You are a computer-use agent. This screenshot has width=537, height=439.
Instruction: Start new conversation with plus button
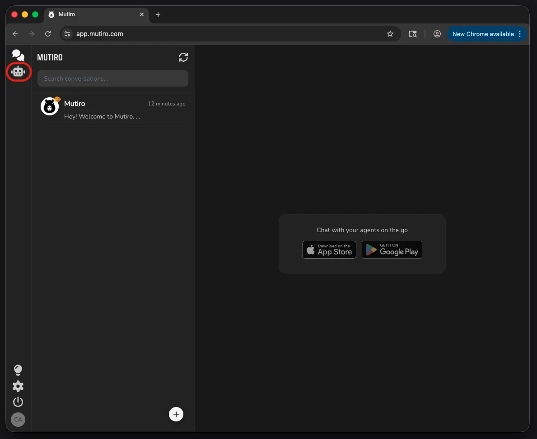coord(176,414)
